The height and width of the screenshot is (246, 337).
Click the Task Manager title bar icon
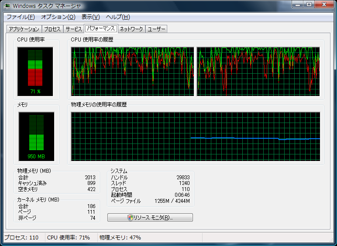tap(8, 6)
